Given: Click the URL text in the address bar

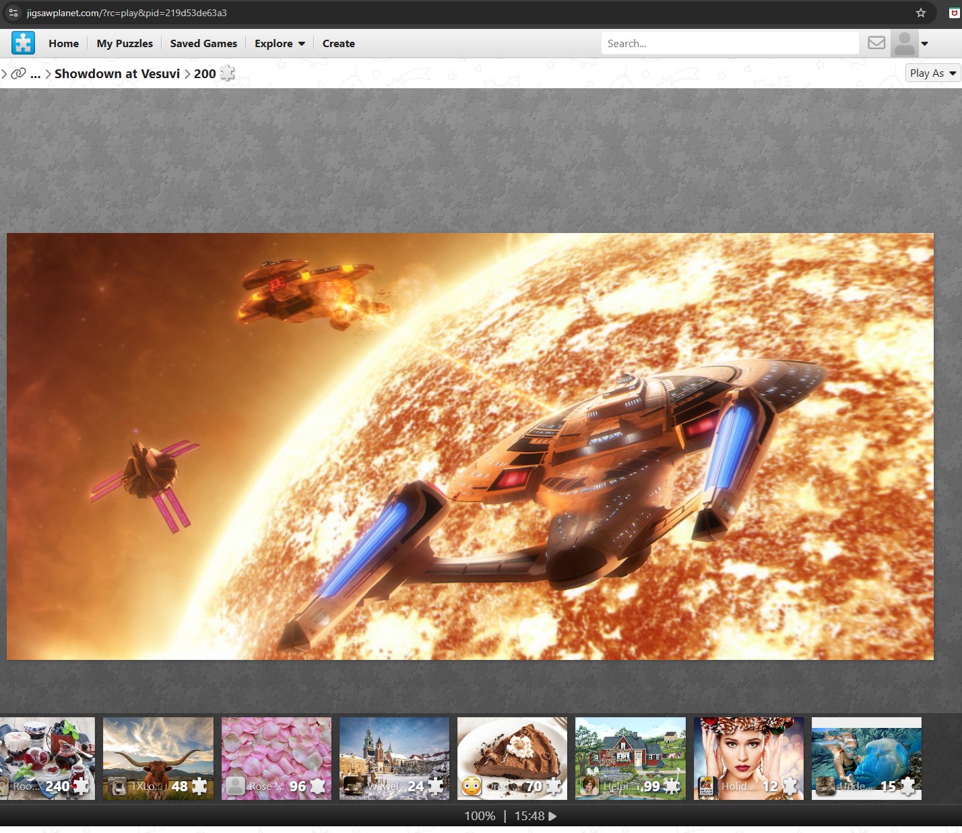Looking at the screenshot, I should pyautogui.click(x=127, y=13).
